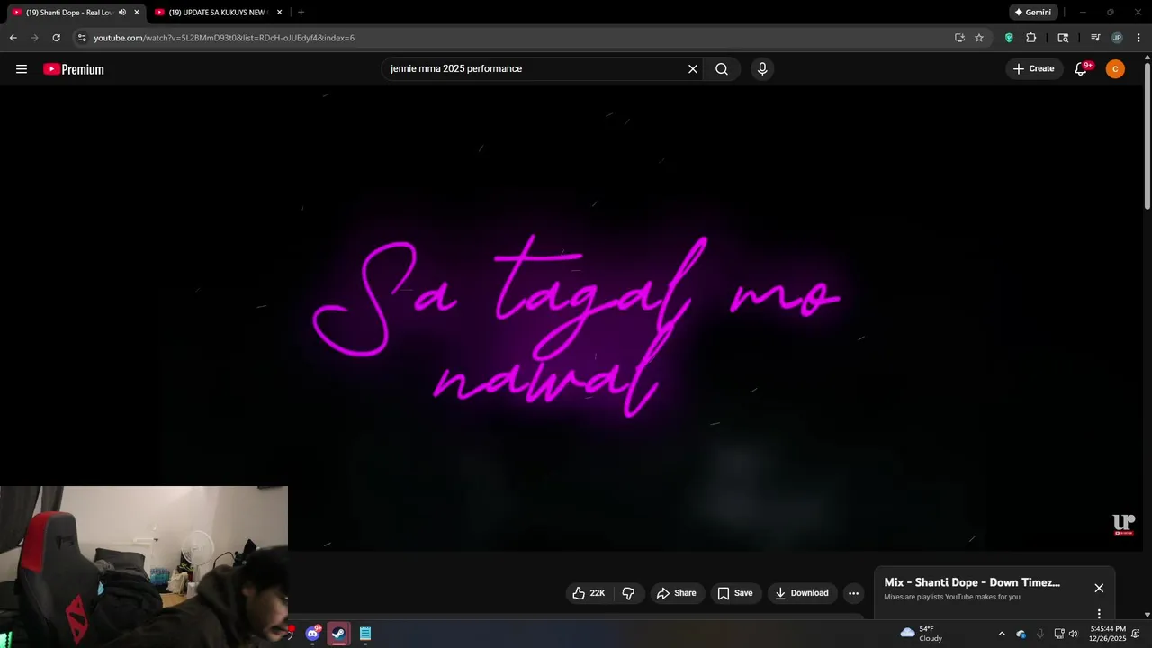
Task: Download the current video
Action: coord(802,593)
